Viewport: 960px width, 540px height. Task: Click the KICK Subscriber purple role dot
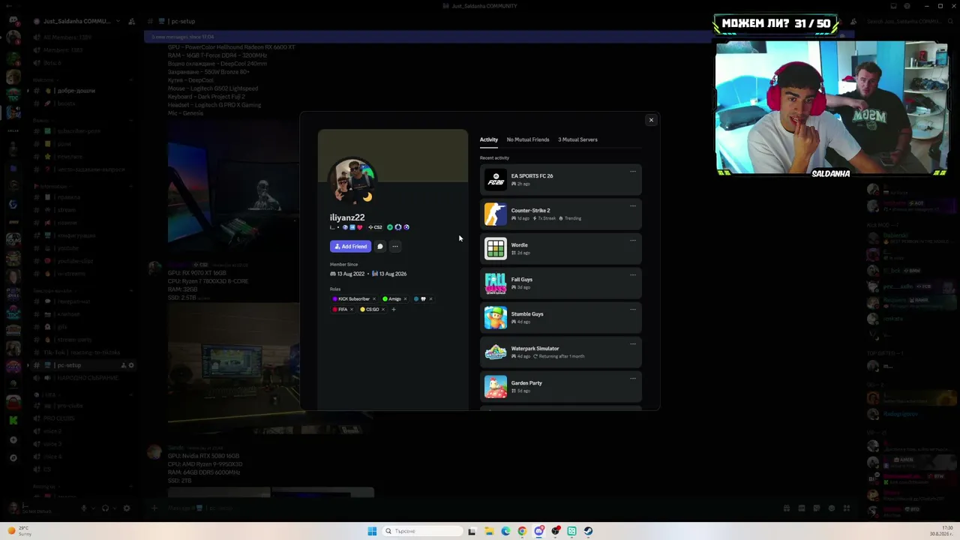click(335, 299)
